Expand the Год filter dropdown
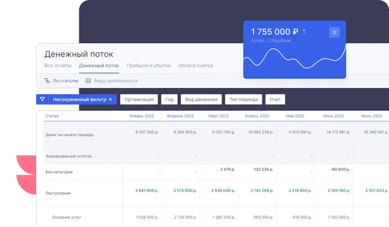This screenshot has height=227, width=389. pyautogui.click(x=169, y=99)
